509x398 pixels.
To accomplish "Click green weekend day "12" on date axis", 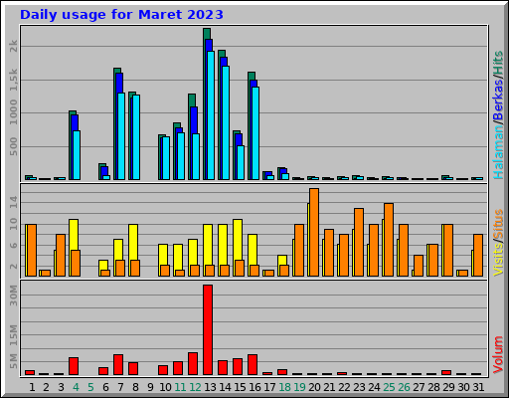I will (195, 387).
